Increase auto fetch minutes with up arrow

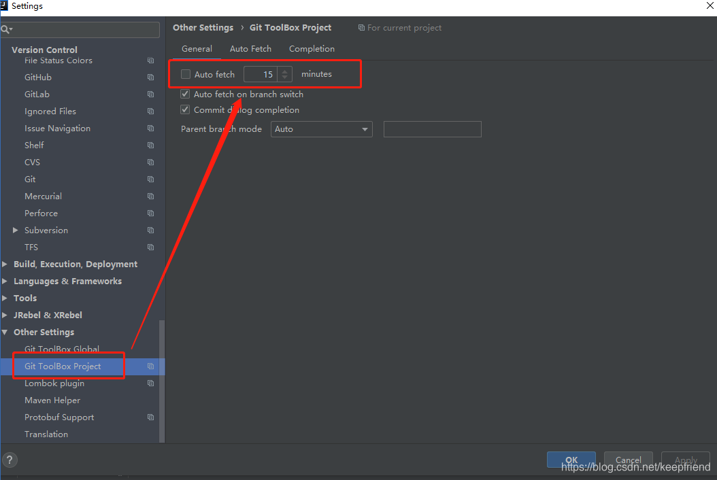click(284, 71)
